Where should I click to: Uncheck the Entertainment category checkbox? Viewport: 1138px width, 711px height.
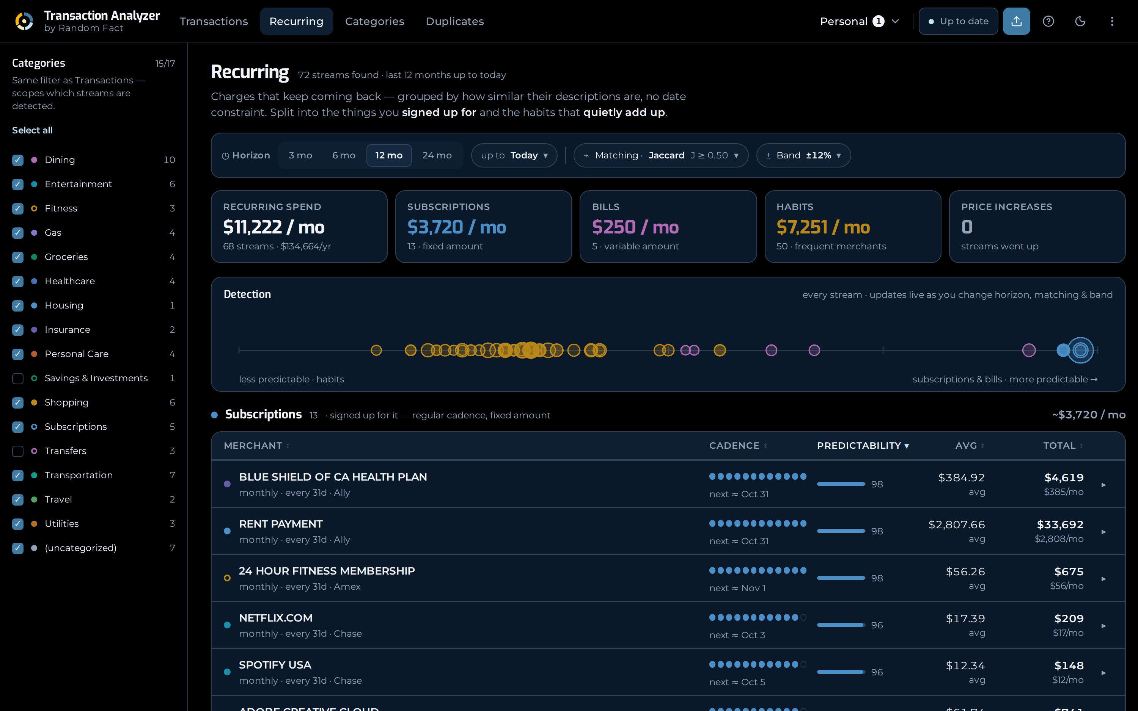click(x=18, y=184)
